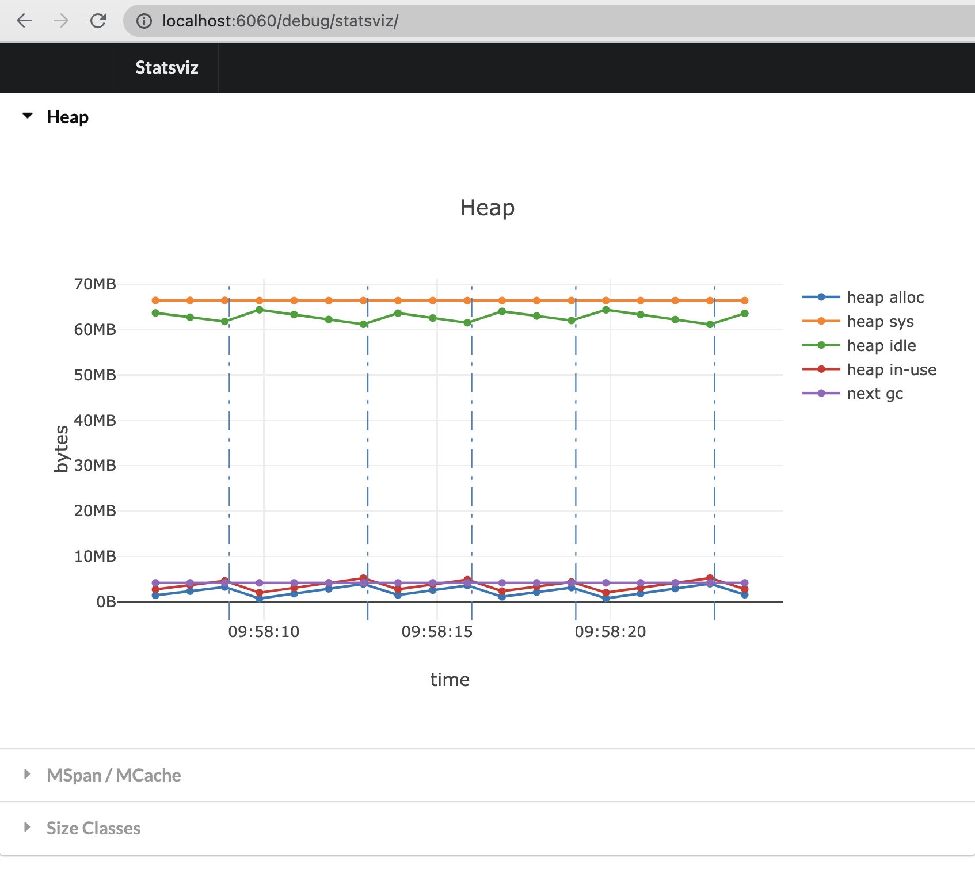Click the orange heap sys legend marker

821,321
